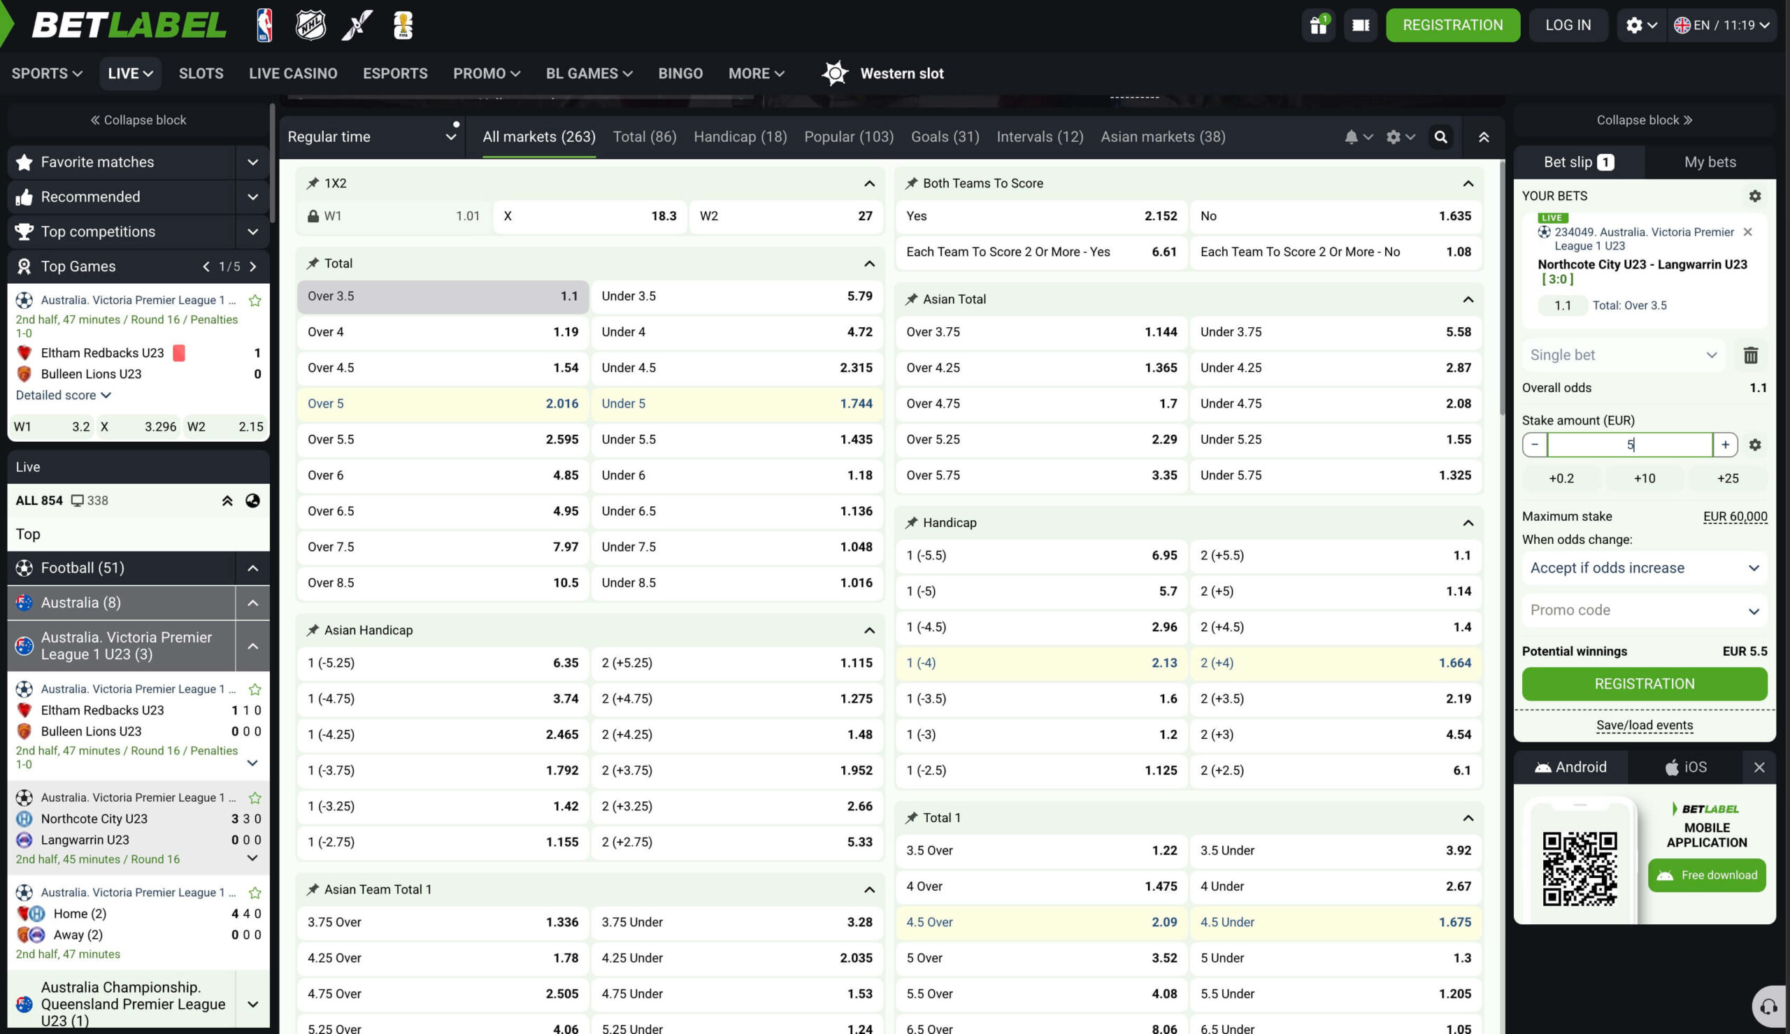Click the LOG IN button
Image resolution: width=1790 pixels, height=1034 pixels.
click(x=1568, y=26)
